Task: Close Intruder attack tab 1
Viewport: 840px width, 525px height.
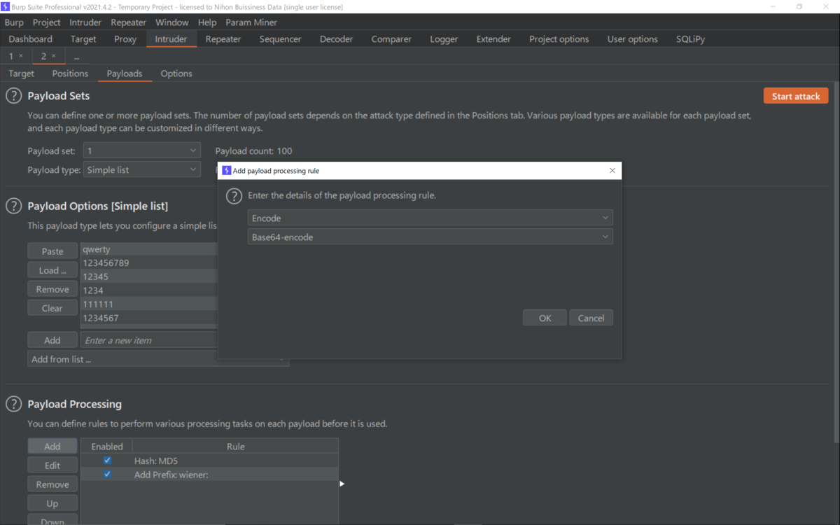Action: tap(21, 56)
